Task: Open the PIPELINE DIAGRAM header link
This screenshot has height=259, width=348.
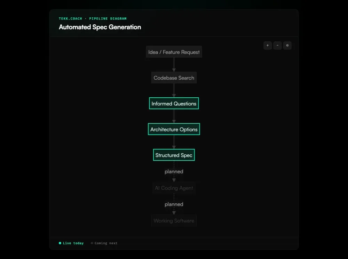Action: 108,18
